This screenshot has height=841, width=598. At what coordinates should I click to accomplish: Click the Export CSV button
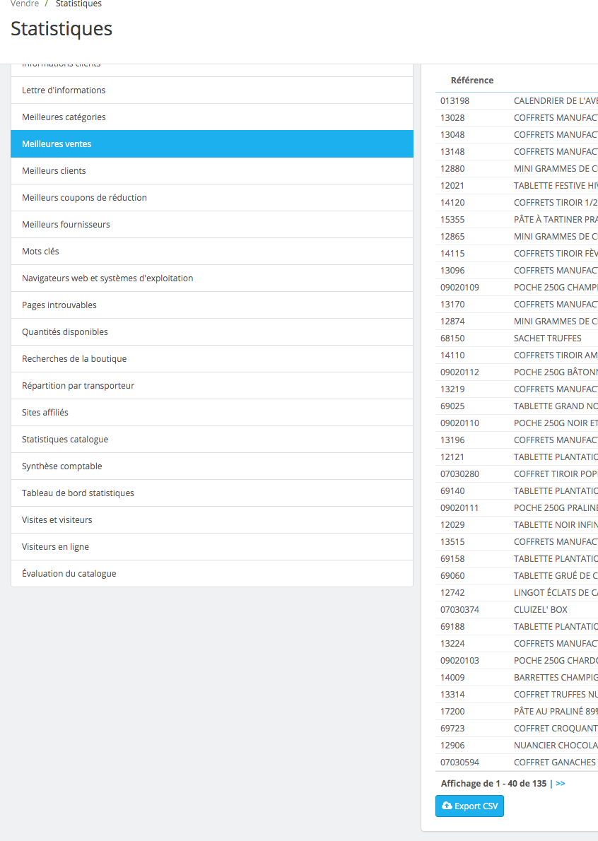469,806
